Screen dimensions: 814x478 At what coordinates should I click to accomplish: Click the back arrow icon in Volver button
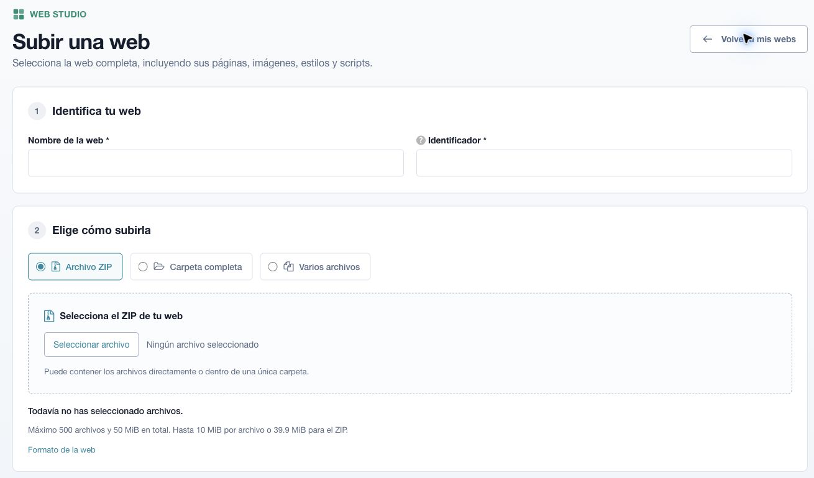707,39
